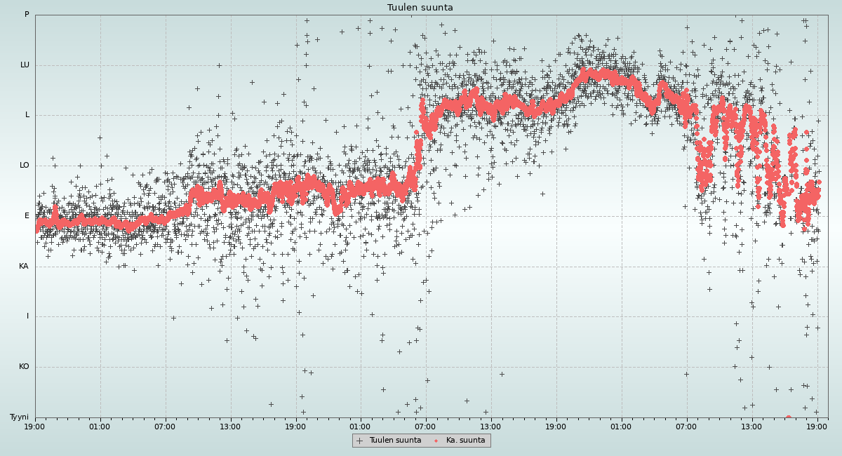Viewport: 842px width, 456px height.
Task: Click the red data point on the Tyyni baseline
Action: [788, 417]
